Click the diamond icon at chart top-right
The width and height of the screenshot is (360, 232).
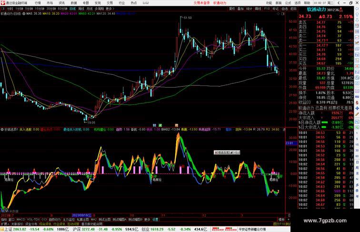278,14
